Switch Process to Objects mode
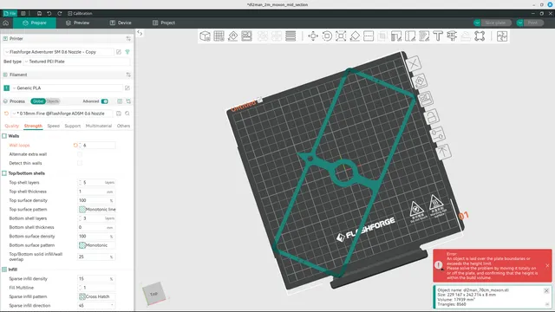Viewport: 555px width, 312px height. (52, 101)
